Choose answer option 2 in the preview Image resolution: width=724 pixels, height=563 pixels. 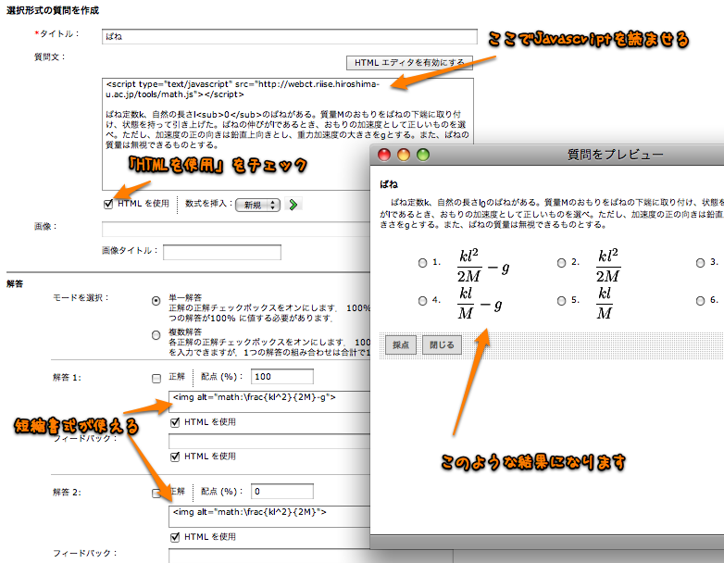[561, 263]
